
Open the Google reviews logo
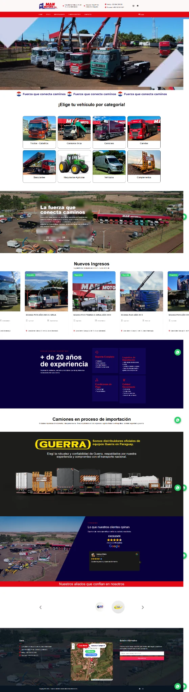(x=114, y=546)
